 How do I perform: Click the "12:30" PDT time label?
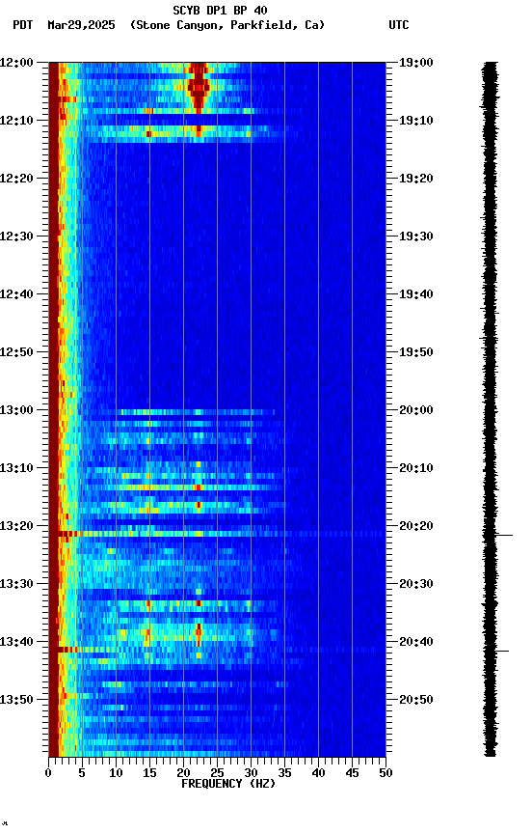coord(16,236)
